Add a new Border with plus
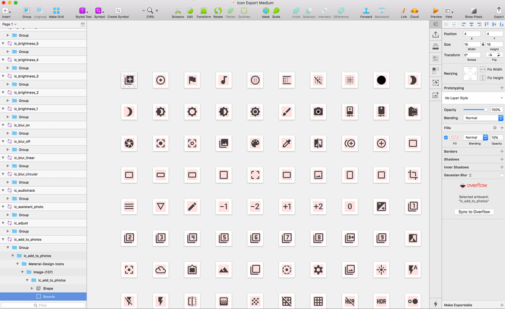 [501, 152]
